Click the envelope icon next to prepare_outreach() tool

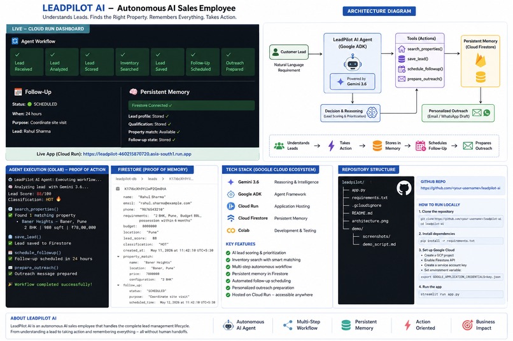tap(402, 79)
